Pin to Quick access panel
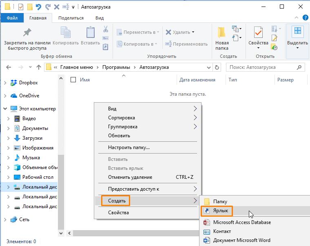Viewport: 310px width, 246px height. (x=27, y=39)
